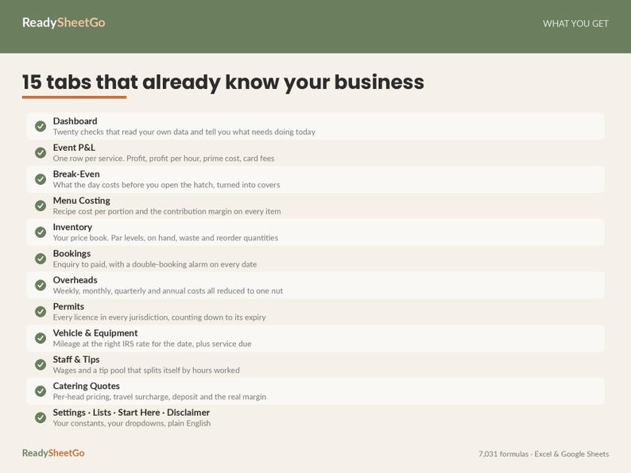
Task: Click 'One row per service' description
Action: point(164,159)
